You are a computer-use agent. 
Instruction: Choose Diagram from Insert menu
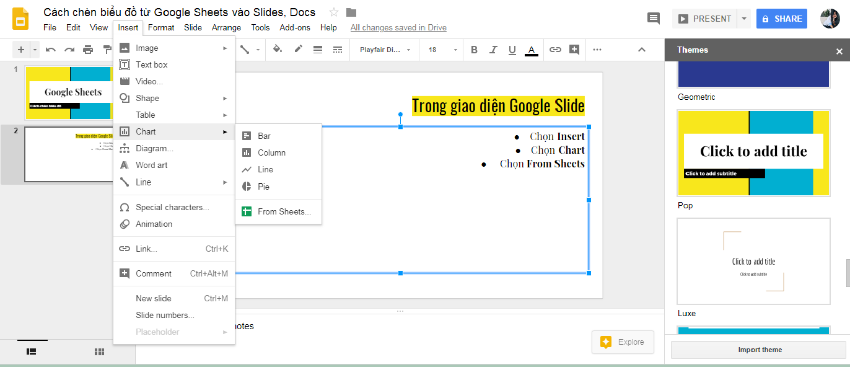(174, 148)
